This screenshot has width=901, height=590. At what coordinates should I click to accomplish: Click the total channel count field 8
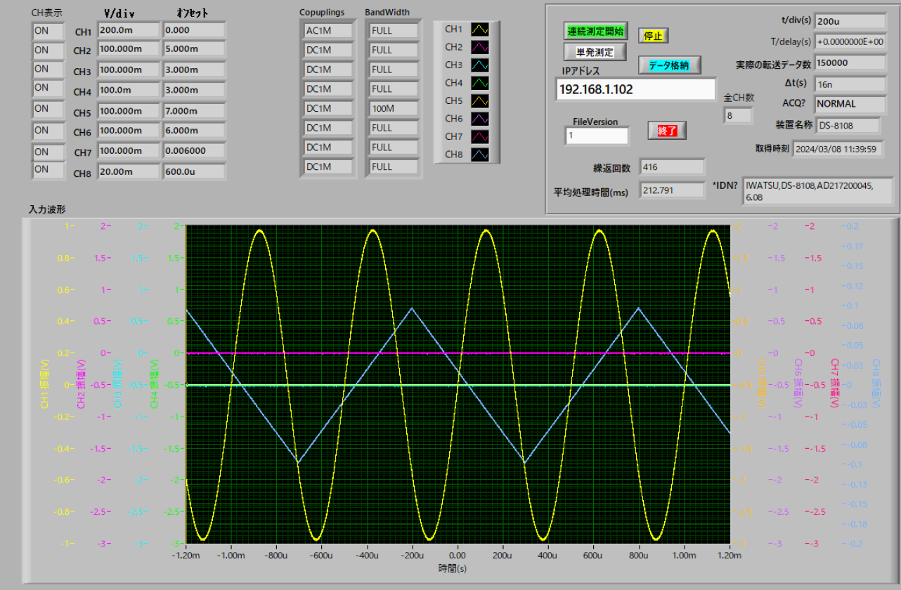[x=739, y=116]
